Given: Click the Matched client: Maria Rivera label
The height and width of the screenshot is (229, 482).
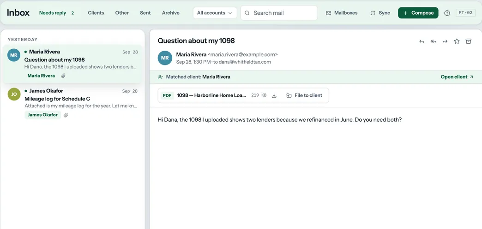Looking at the screenshot, I should (198, 77).
